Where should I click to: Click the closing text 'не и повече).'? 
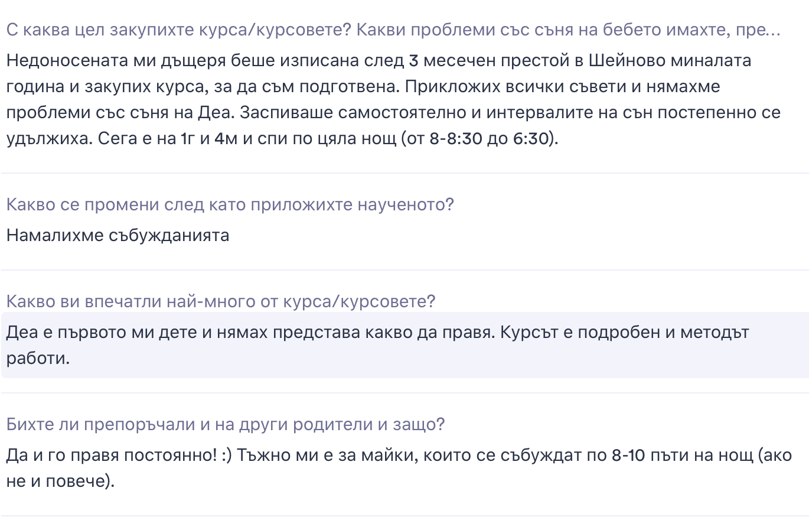tap(60, 482)
